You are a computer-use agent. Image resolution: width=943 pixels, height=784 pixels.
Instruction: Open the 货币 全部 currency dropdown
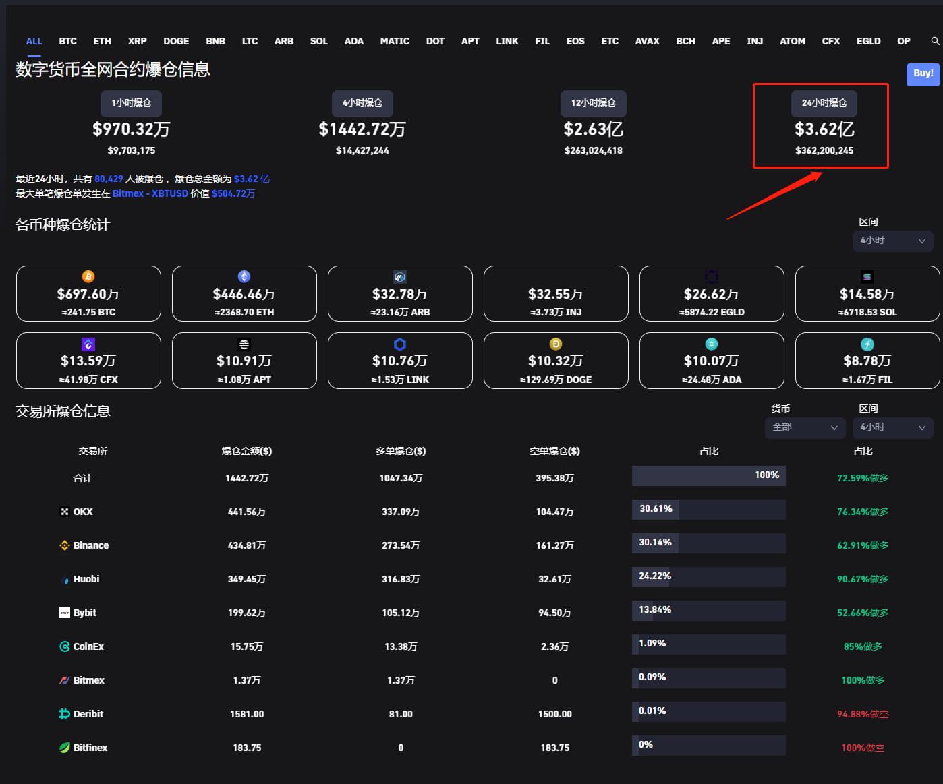(x=805, y=427)
